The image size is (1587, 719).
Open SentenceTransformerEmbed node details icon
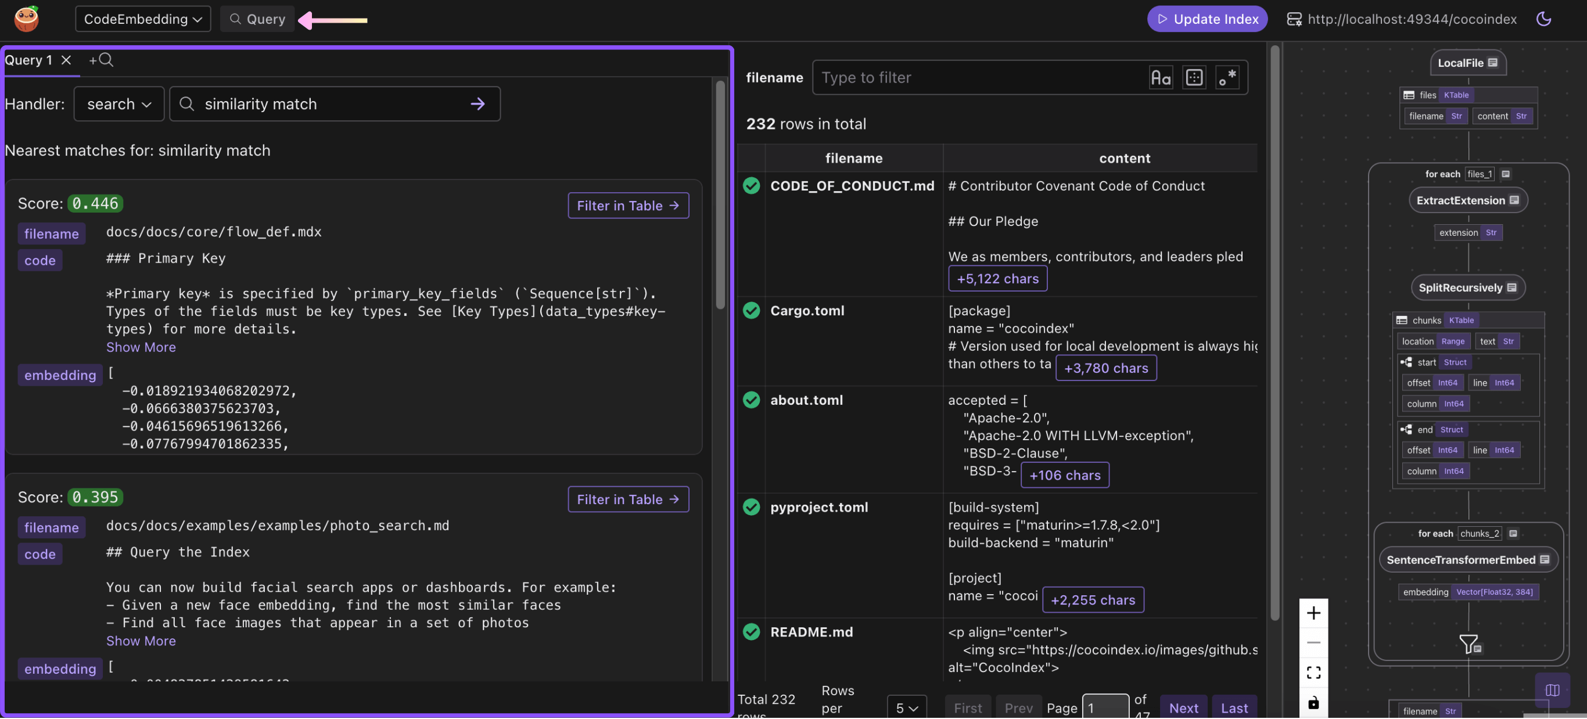coord(1545,560)
